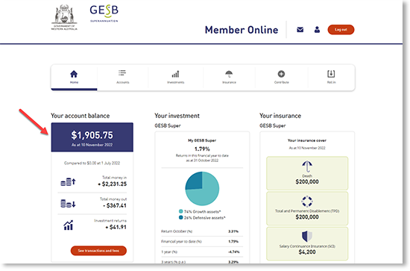Click the Your investment heading
This screenshot has width=410, height=271.
tap(177, 116)
